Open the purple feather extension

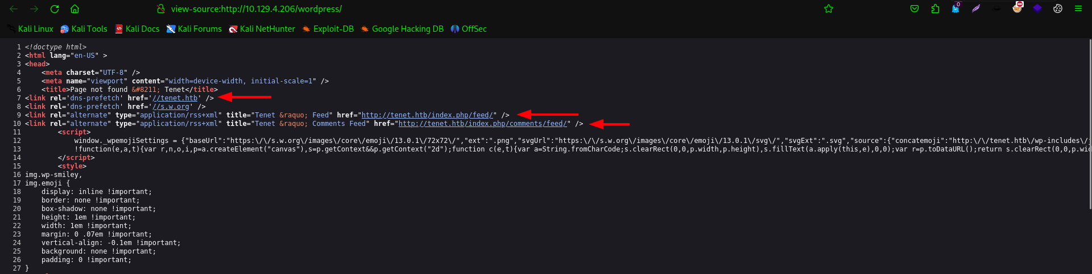[x=976, y=9]
